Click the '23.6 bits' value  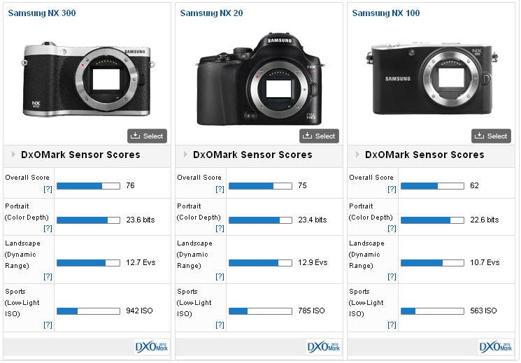(x=141, y=220)
